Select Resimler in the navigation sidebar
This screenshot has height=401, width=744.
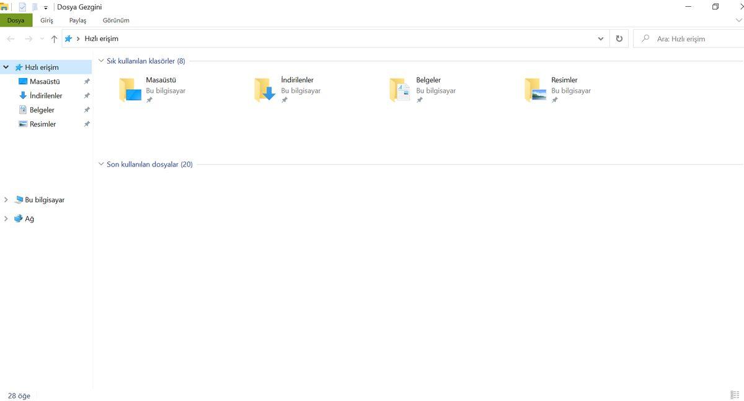(x=43, y=124)
